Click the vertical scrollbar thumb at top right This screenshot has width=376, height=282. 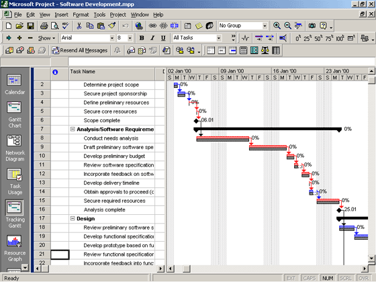pos(371,80)
